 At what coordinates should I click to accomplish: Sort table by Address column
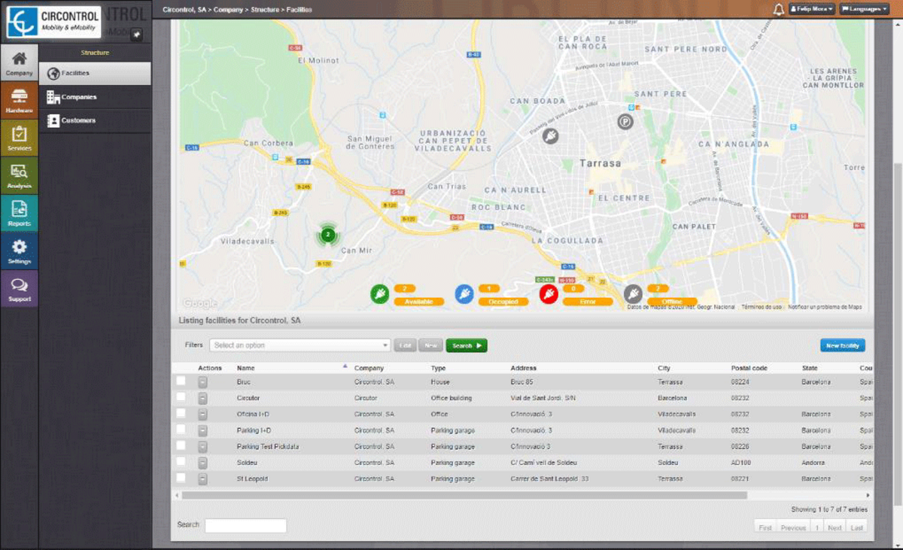(x=523, y=368)
